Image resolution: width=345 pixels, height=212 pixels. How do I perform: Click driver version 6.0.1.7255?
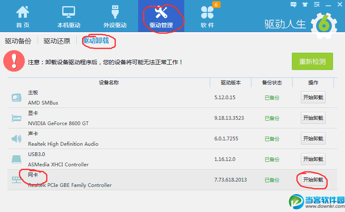coord(226,139)
